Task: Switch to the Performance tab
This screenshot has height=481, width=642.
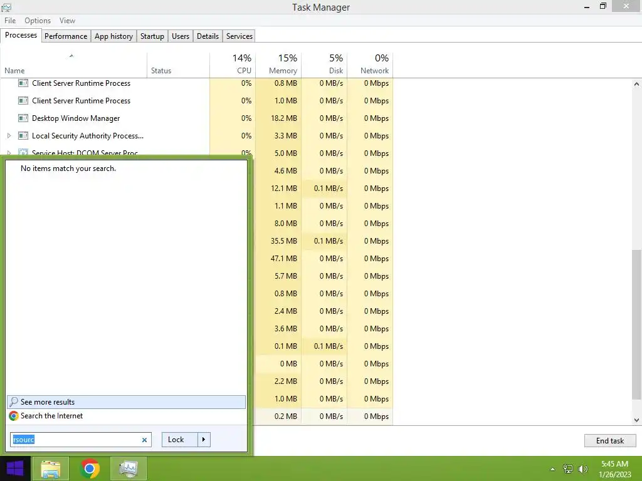Action: (66, 36)
